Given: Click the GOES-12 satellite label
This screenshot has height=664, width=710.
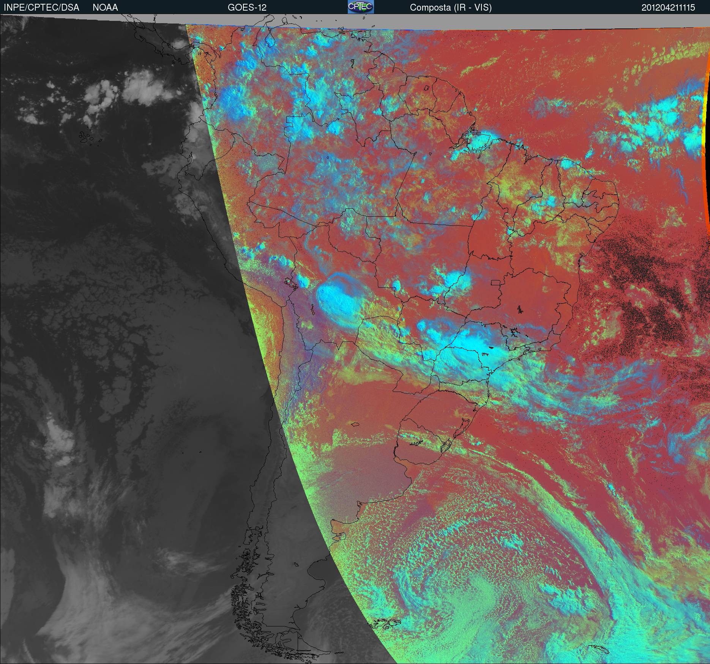Looking at the screenshot, I should (x=247, y=8).
